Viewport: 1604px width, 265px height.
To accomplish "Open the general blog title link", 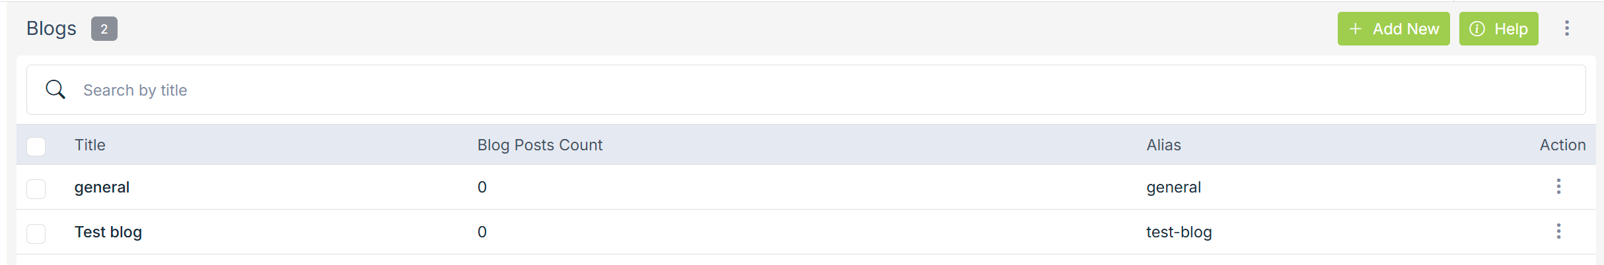I will (x=102, y=187).
